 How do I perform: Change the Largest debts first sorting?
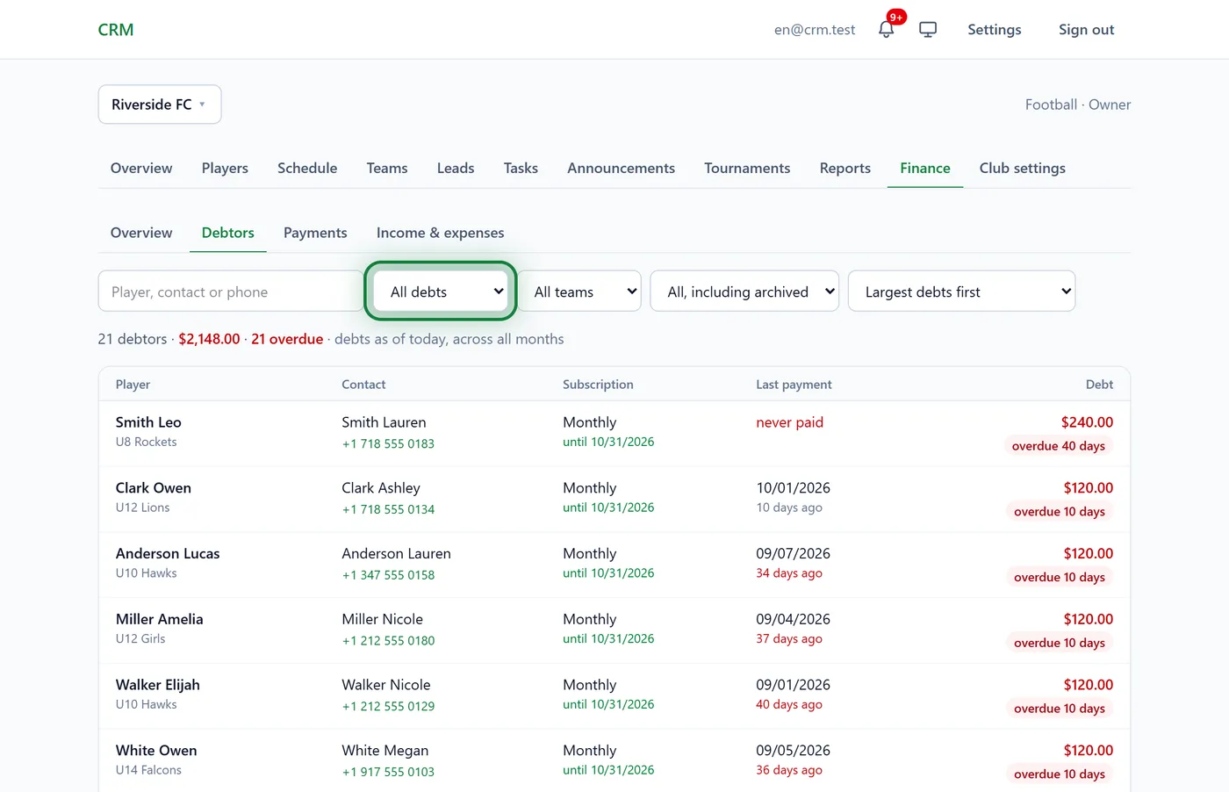[x=961, y=292]
